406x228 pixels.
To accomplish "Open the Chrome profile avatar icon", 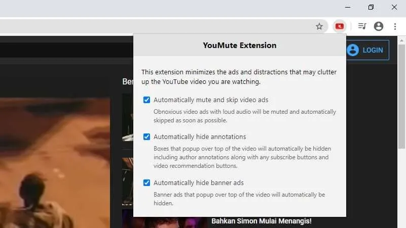I will tap(379, 26).
